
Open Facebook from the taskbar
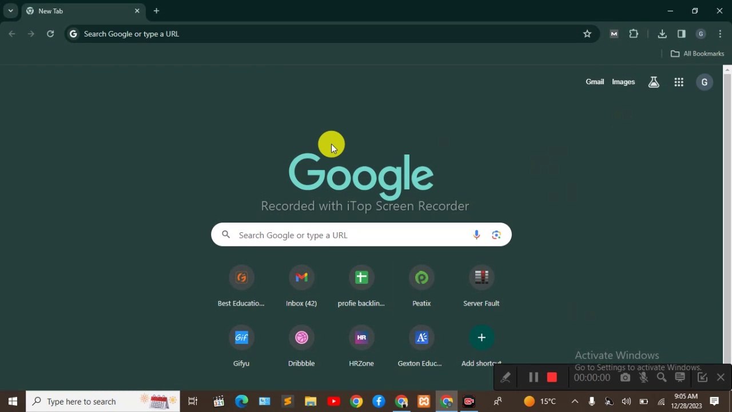(x=379, y=401)
